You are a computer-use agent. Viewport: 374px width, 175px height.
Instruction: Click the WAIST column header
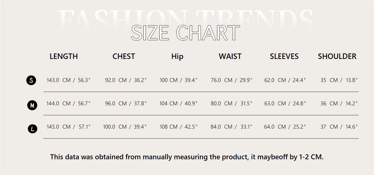[x=230, y=56]
